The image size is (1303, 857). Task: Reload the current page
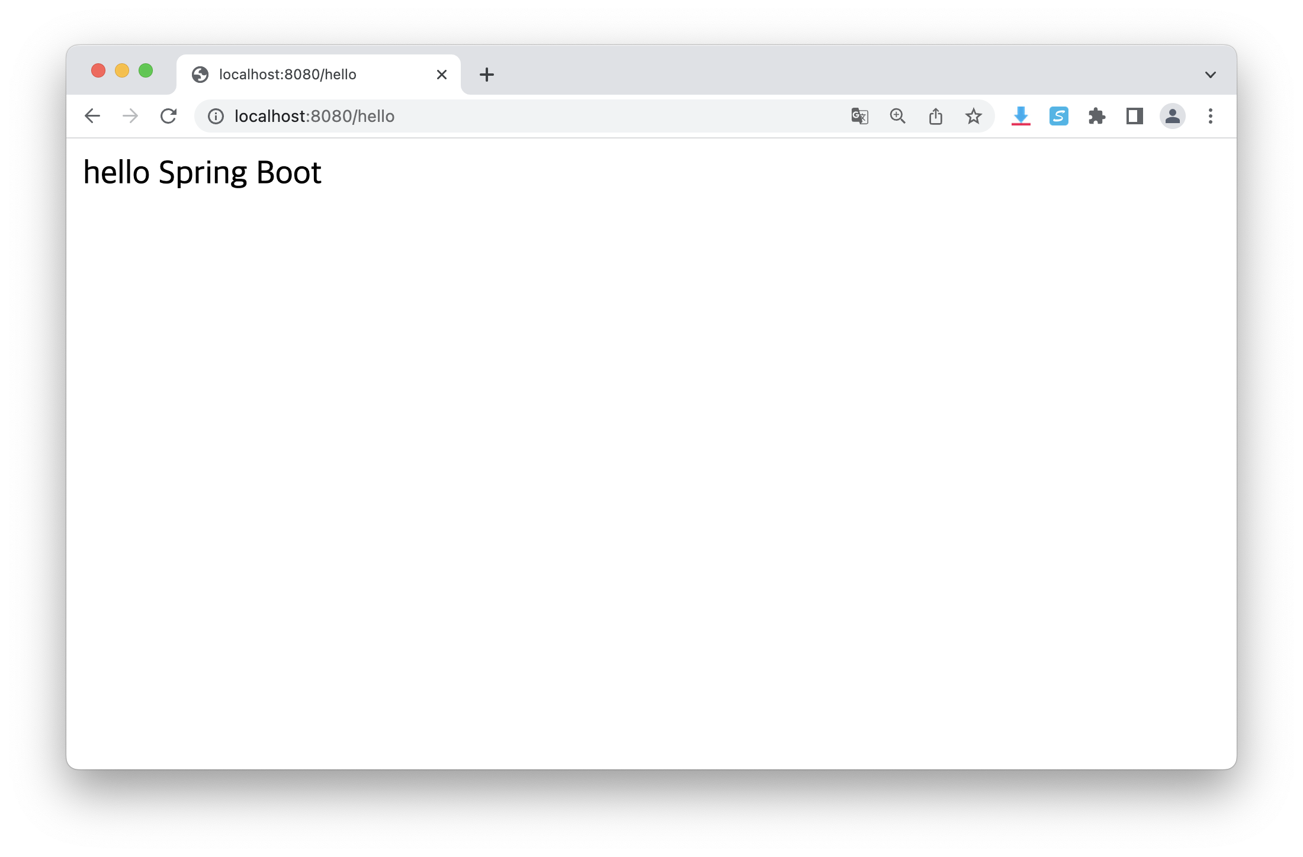point(169,116)
